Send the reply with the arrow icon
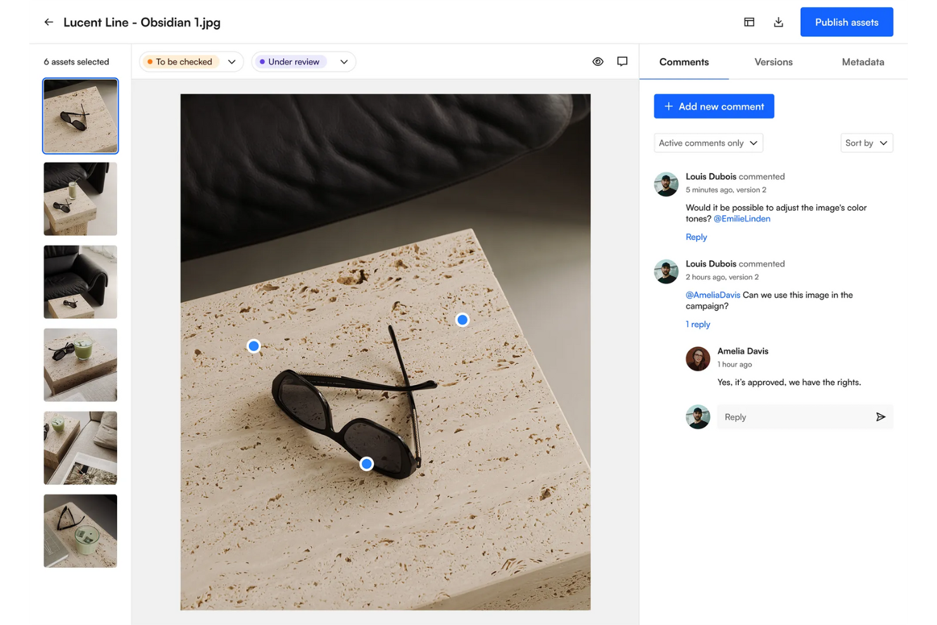 click(x=880, y=417)
